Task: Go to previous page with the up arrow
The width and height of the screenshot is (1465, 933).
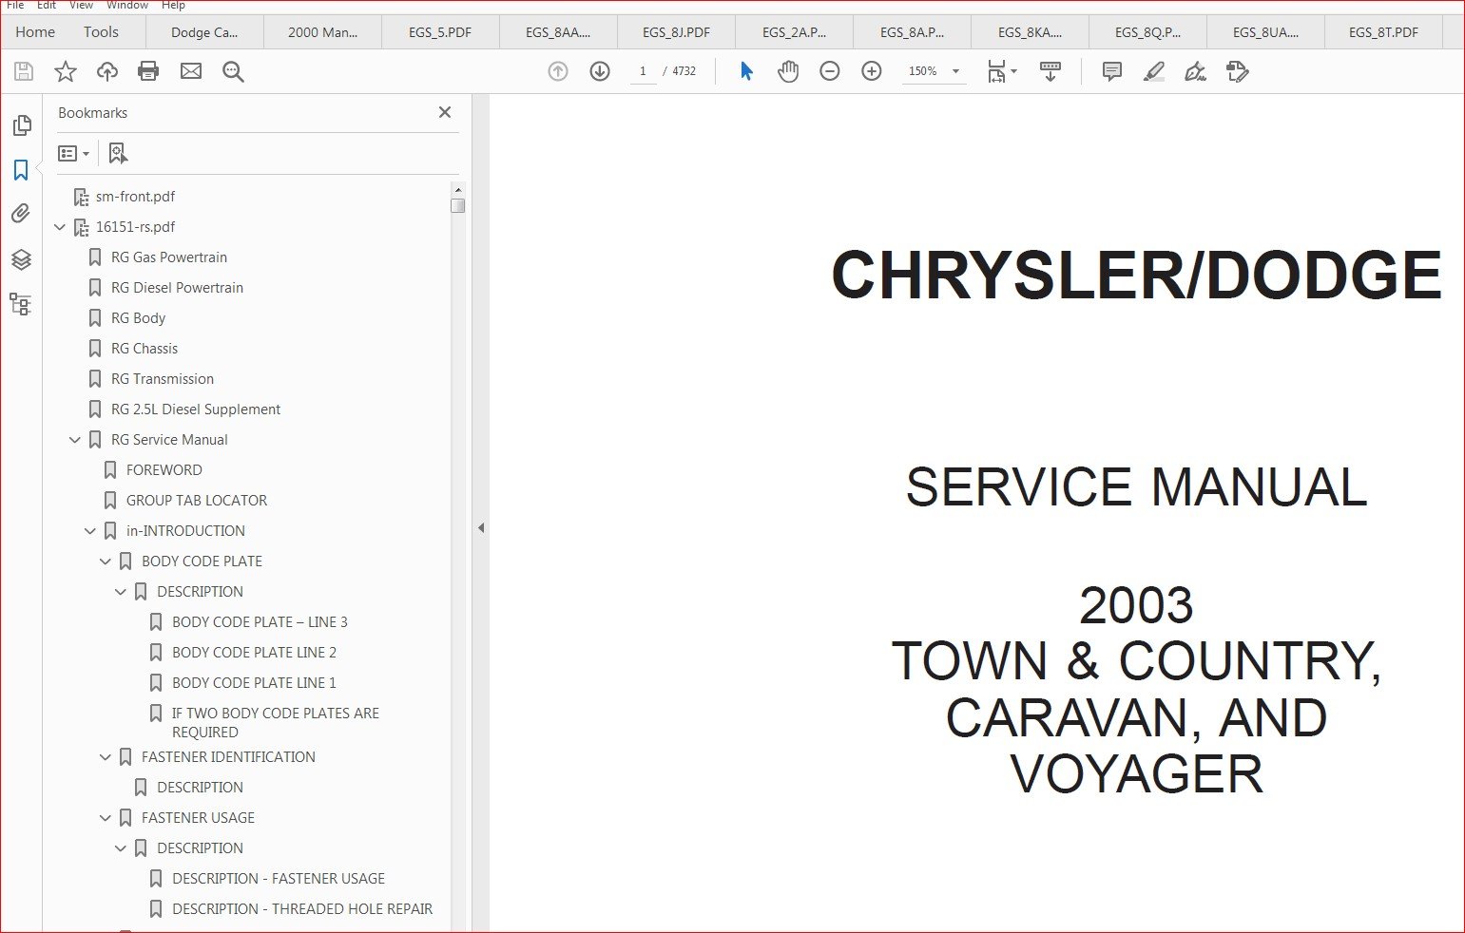Action: [558, 71]
